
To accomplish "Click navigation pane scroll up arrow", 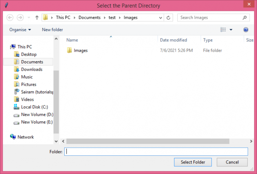I will click(x=56, y=39).
